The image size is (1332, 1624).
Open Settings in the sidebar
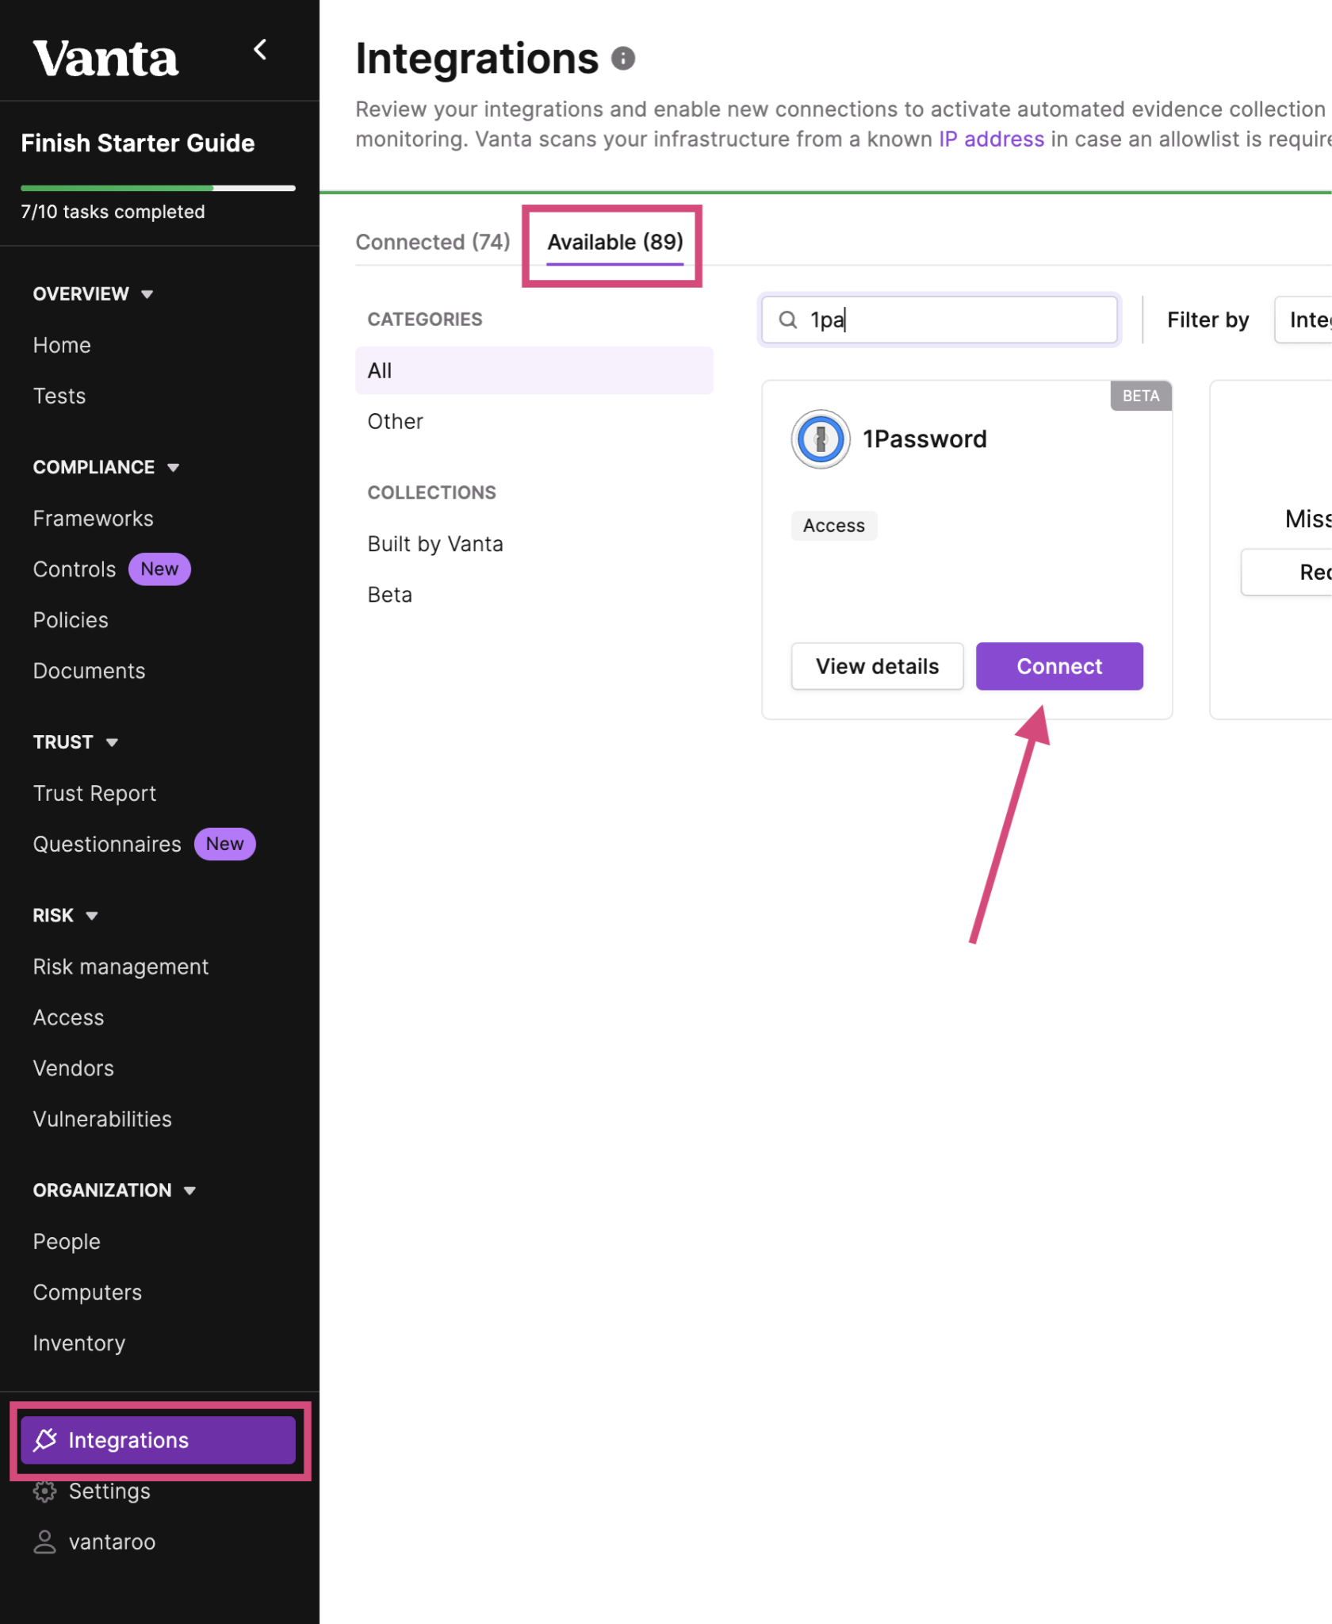click(x=109, y=1491)
